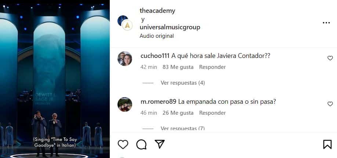View 83 Me gusta likes list

pos(178,67)
